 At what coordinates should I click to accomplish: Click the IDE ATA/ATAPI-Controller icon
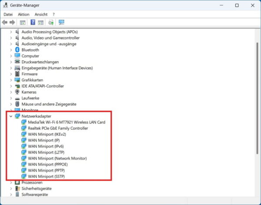click(x=17, y=86)
